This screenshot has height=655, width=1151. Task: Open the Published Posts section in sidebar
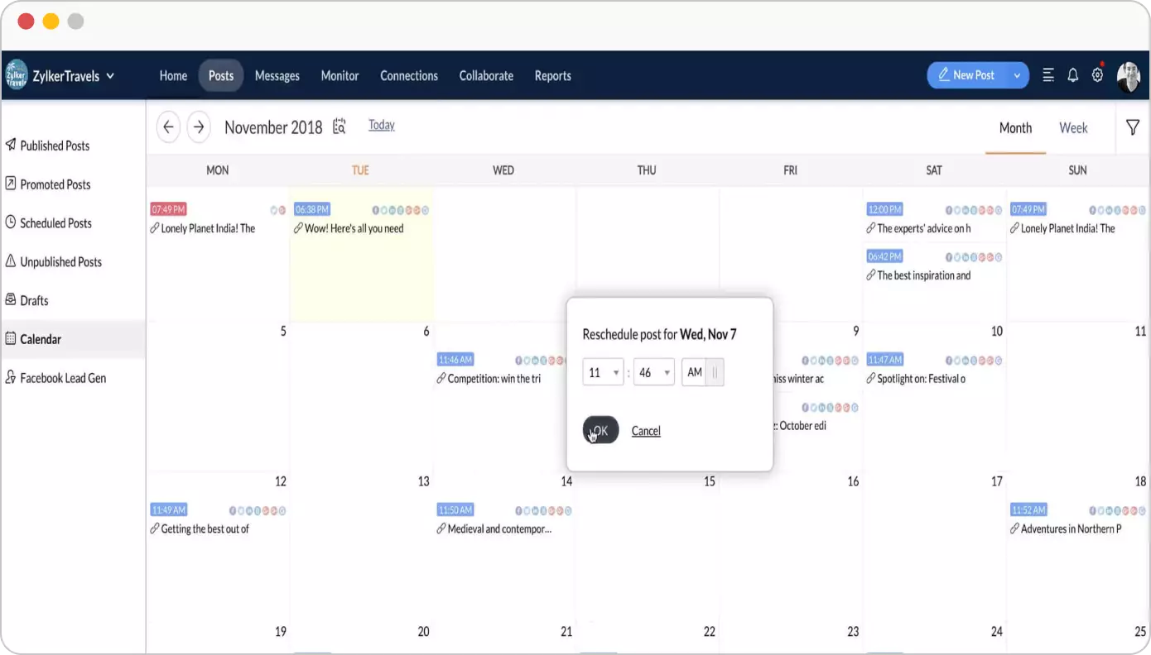(x=55, y=146)
